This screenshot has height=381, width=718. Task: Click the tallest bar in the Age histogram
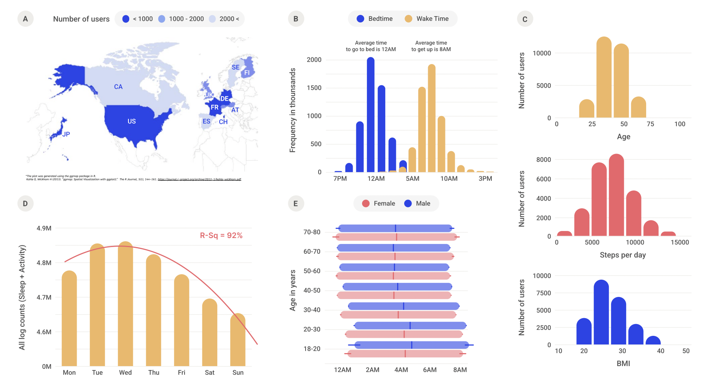coord(604,77)
